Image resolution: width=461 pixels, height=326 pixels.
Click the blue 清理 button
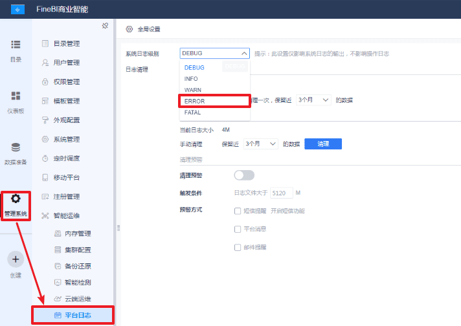coord(323,144)
